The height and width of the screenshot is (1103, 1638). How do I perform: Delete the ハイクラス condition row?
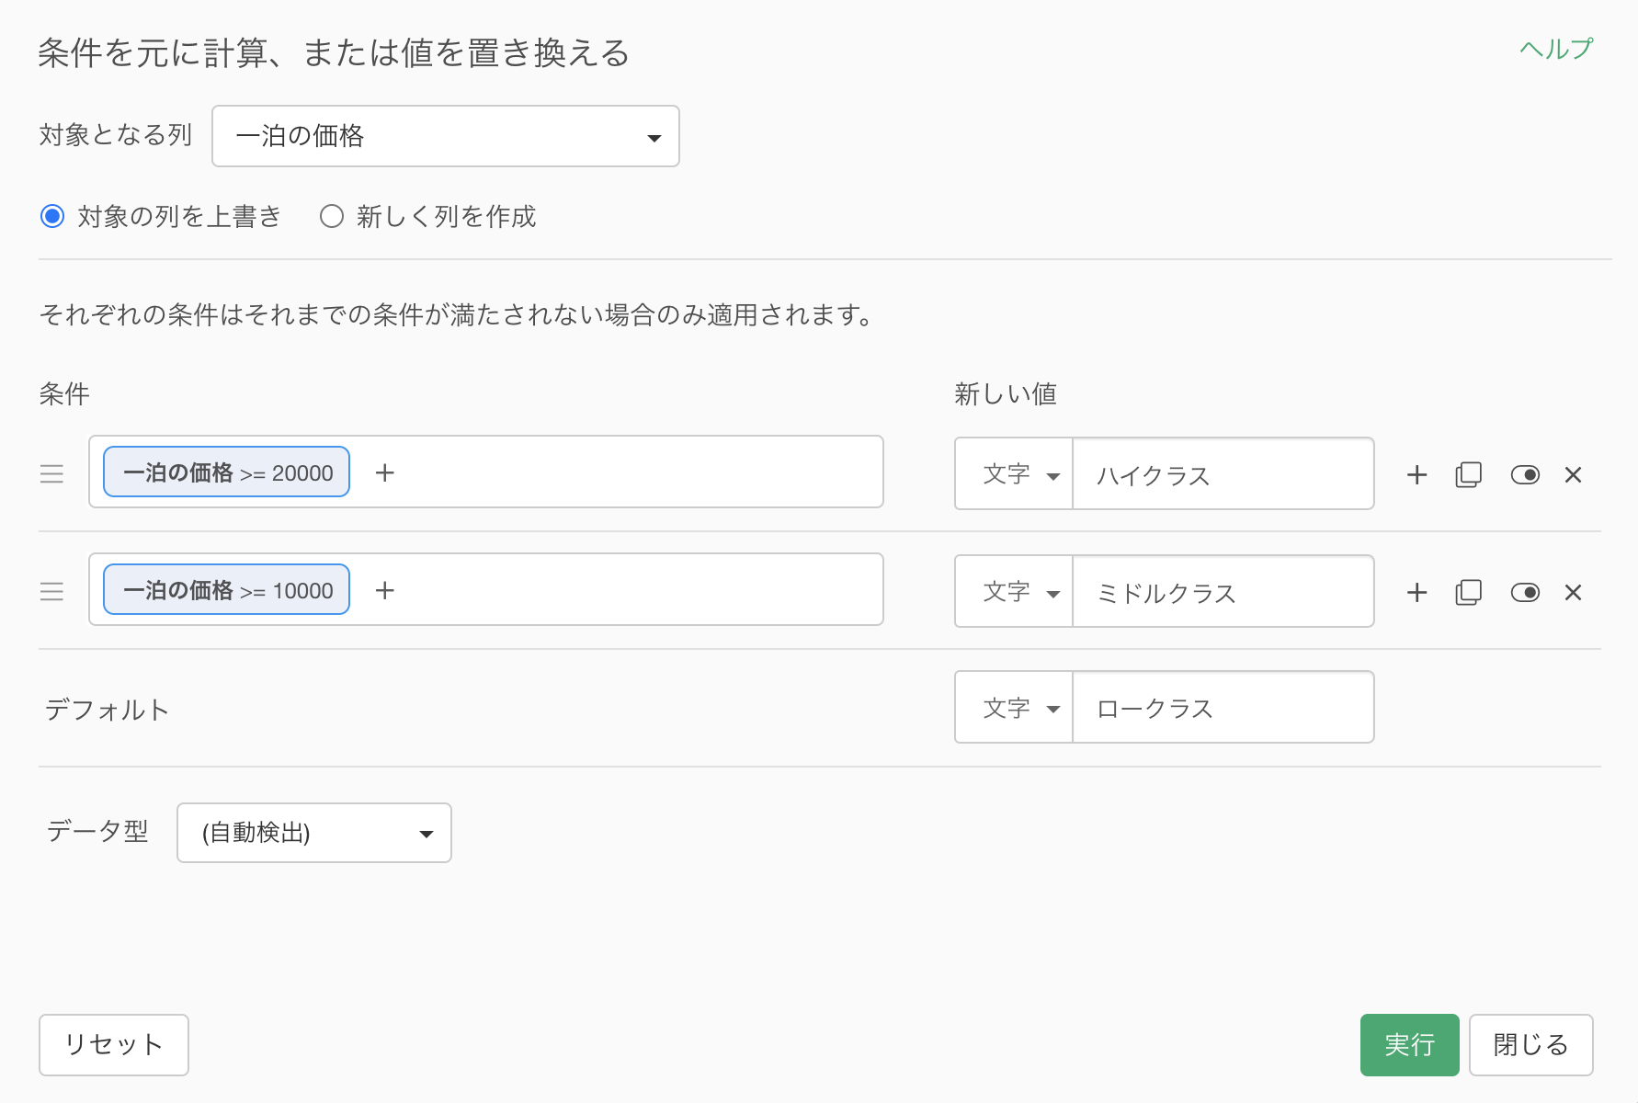click(1573, 475)
